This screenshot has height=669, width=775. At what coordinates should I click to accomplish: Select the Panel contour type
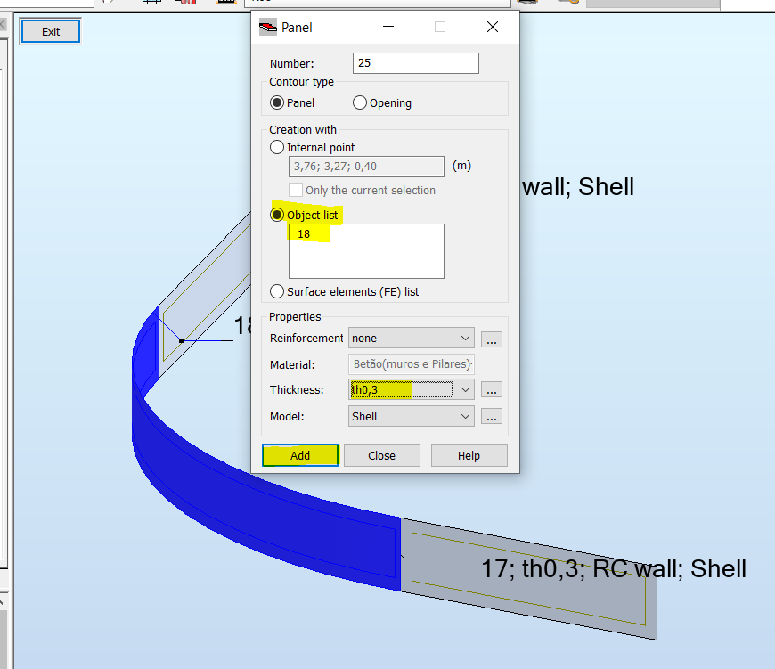[276, 102]
